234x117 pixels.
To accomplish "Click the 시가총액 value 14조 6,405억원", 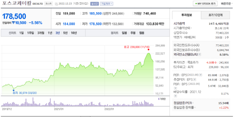I will click(218, 24).
